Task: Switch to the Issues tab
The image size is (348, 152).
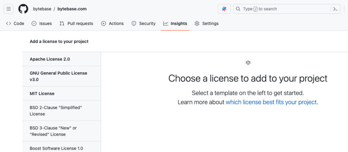Action: (x=42, y=23)
